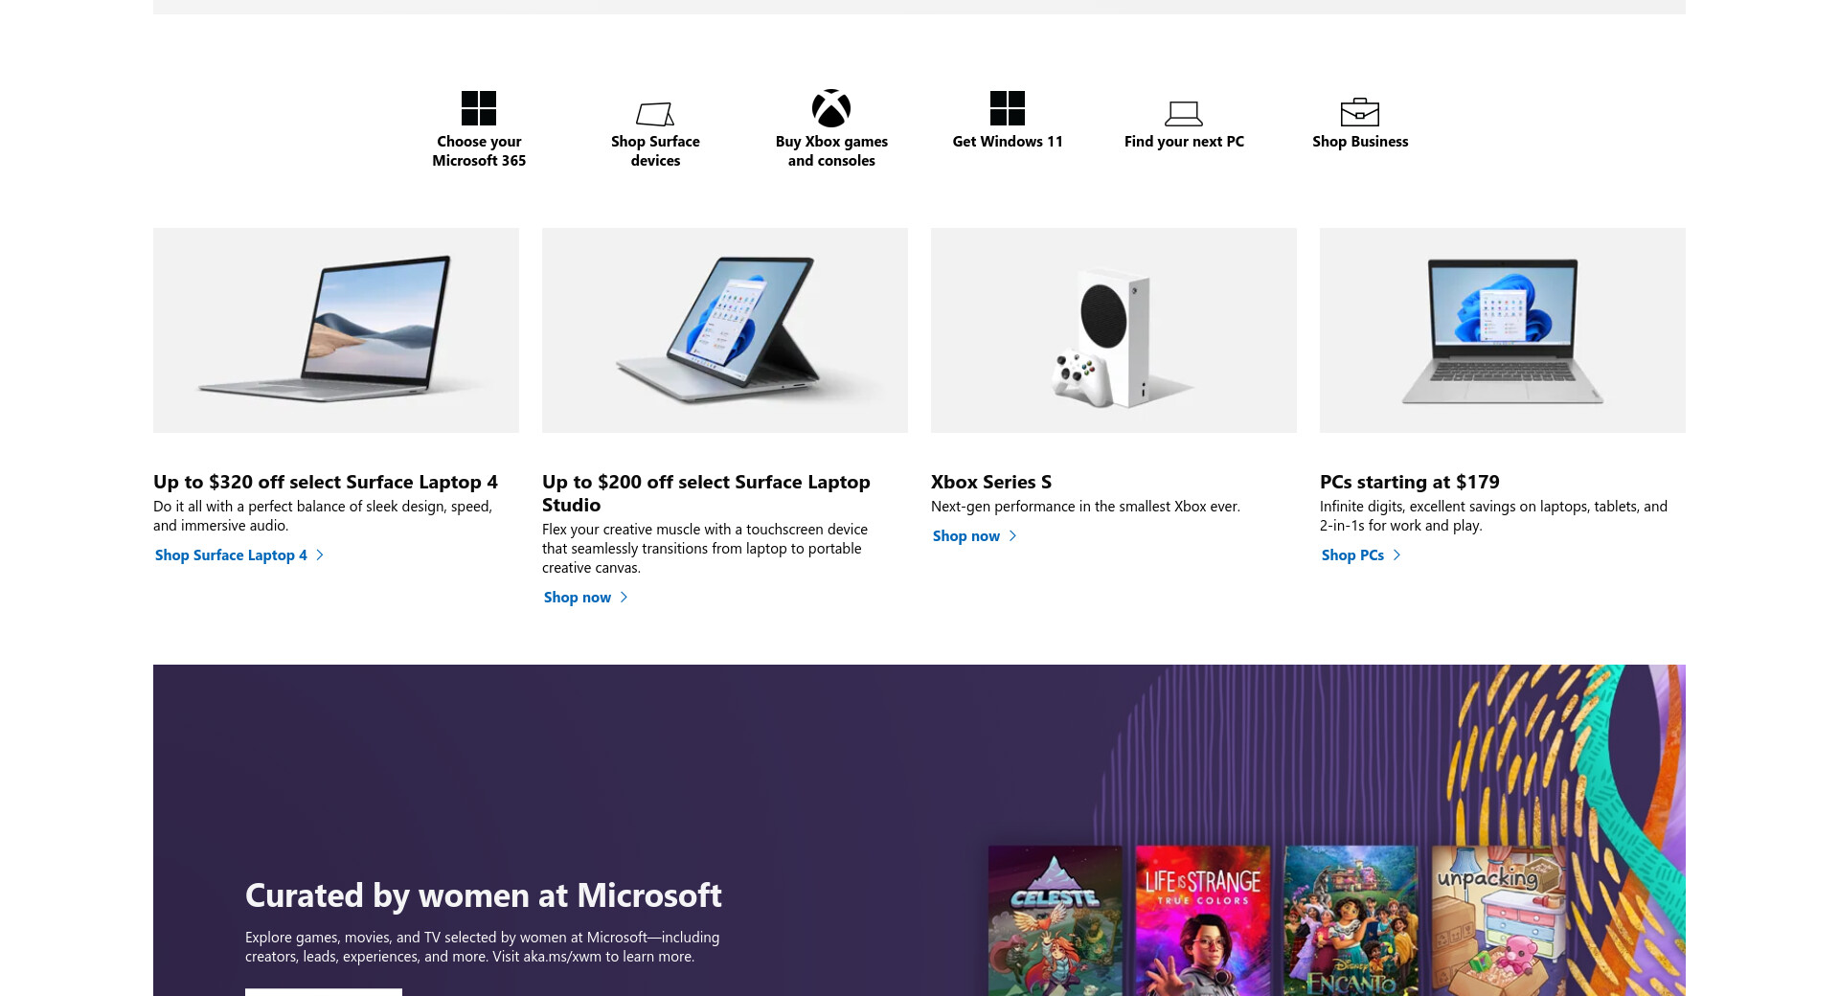
Task: Click the Surface device icon
Action: [655, 114]
